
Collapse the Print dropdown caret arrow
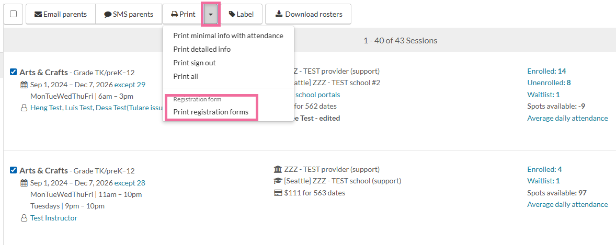(x=211, y=14)
